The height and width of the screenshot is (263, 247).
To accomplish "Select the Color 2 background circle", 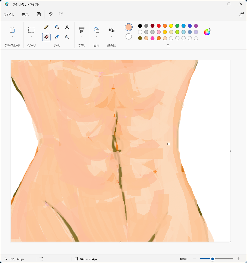I will pos(129,36).
